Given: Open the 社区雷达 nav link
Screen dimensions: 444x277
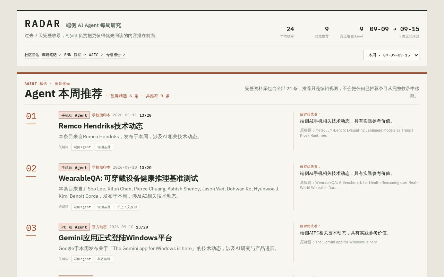Looking at the screenshot, I should coord(32,55).
